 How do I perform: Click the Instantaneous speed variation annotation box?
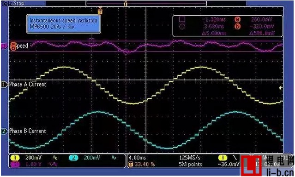[x=63, y=24]
